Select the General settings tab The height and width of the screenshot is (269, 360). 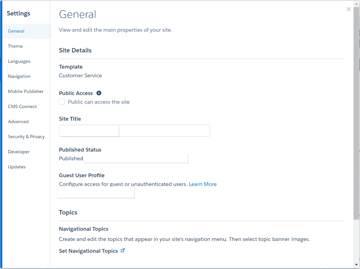(x=16, y=31)
